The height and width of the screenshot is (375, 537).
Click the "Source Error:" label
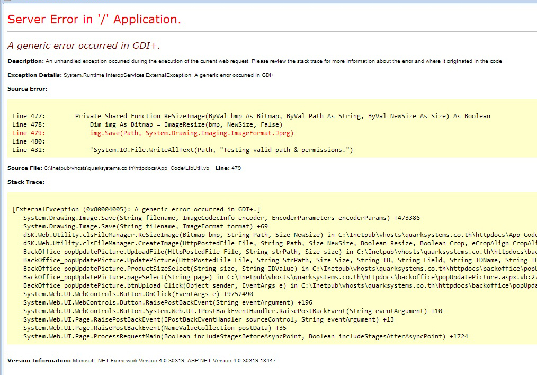[27, 89]
